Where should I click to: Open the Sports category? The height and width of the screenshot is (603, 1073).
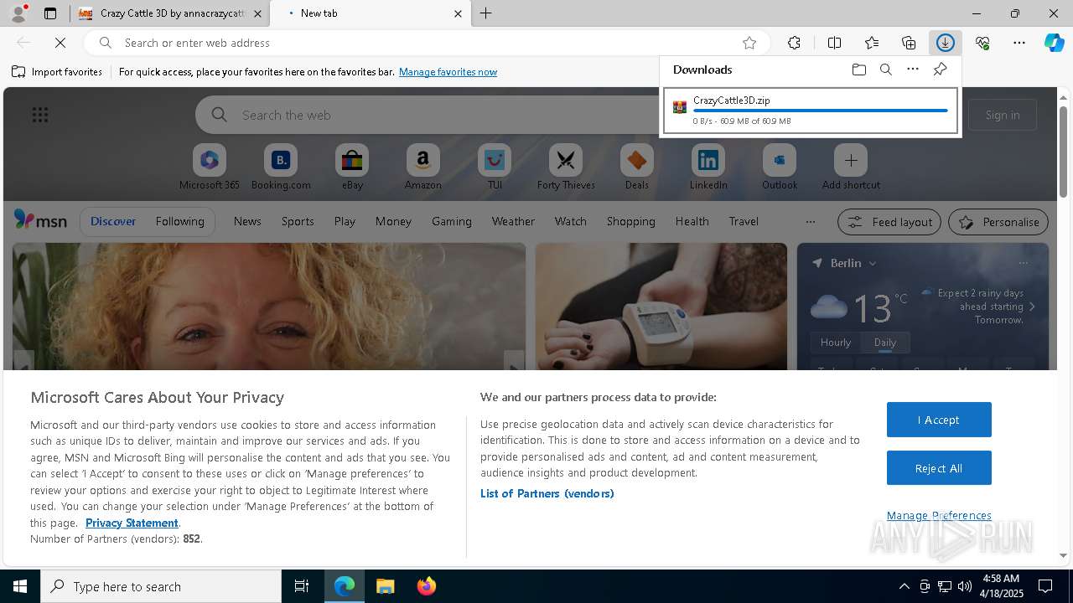[298, 221]
